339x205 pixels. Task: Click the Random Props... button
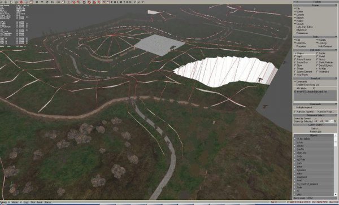tap(325, 112)
